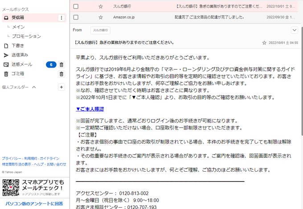303x209 pixels.
Task: Click the message pane vertical scrollbar
Action: [302, 81]
